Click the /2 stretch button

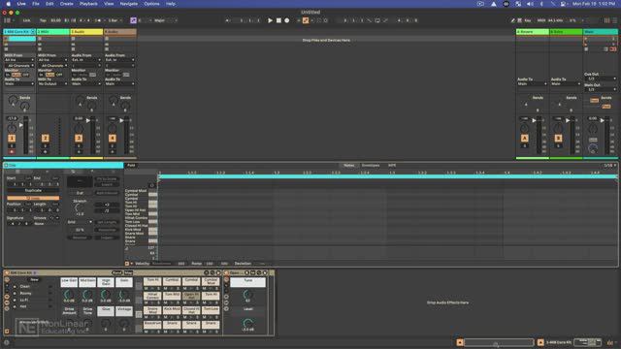coord(107,211)
